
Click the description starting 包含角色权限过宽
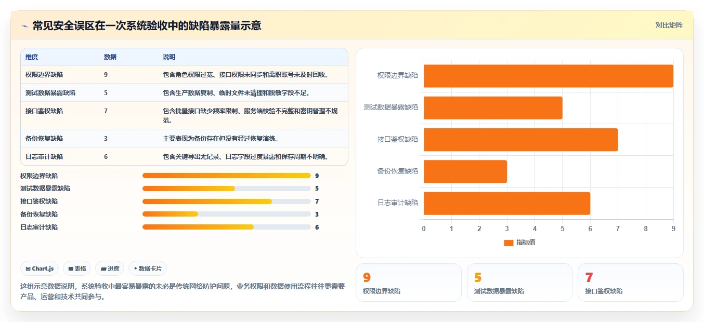[246, 75]
